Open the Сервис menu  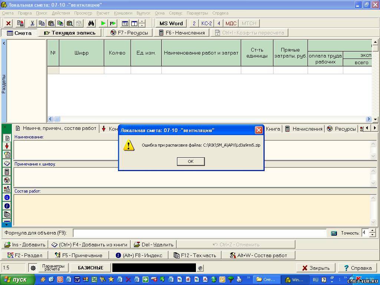pos(176,13)
